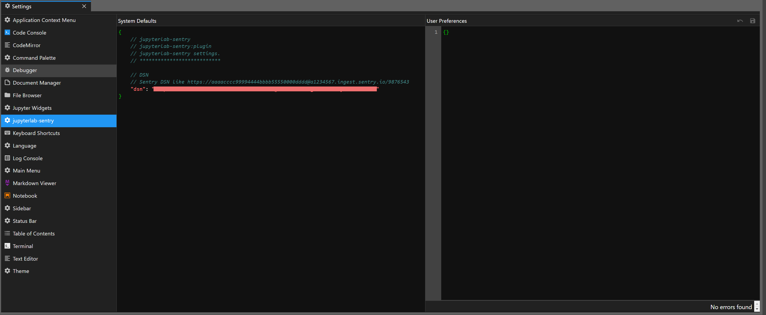The height and width of the screenshot is (315, 766).
Task: Select Main Menu settings
Action: click(x=59, y=171)
